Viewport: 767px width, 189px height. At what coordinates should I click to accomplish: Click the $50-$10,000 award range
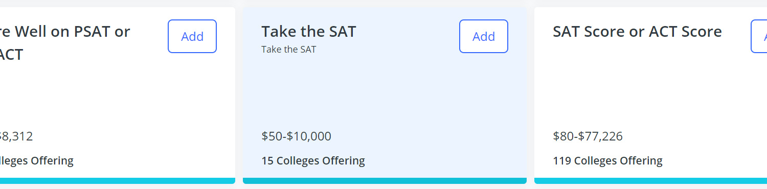tap(296, 136)
